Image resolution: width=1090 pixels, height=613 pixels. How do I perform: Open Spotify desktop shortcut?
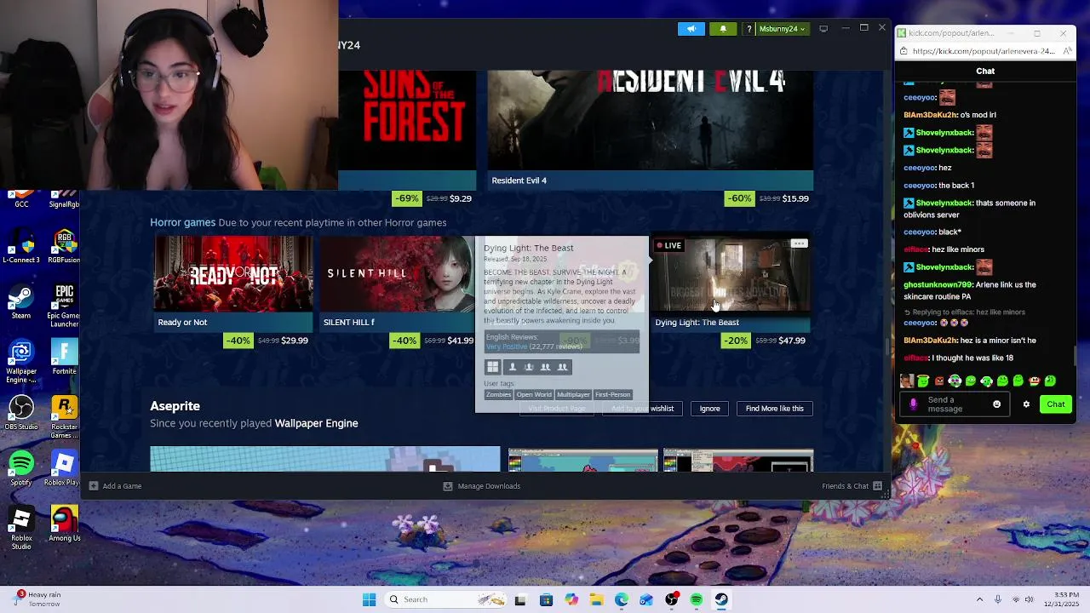21,469
